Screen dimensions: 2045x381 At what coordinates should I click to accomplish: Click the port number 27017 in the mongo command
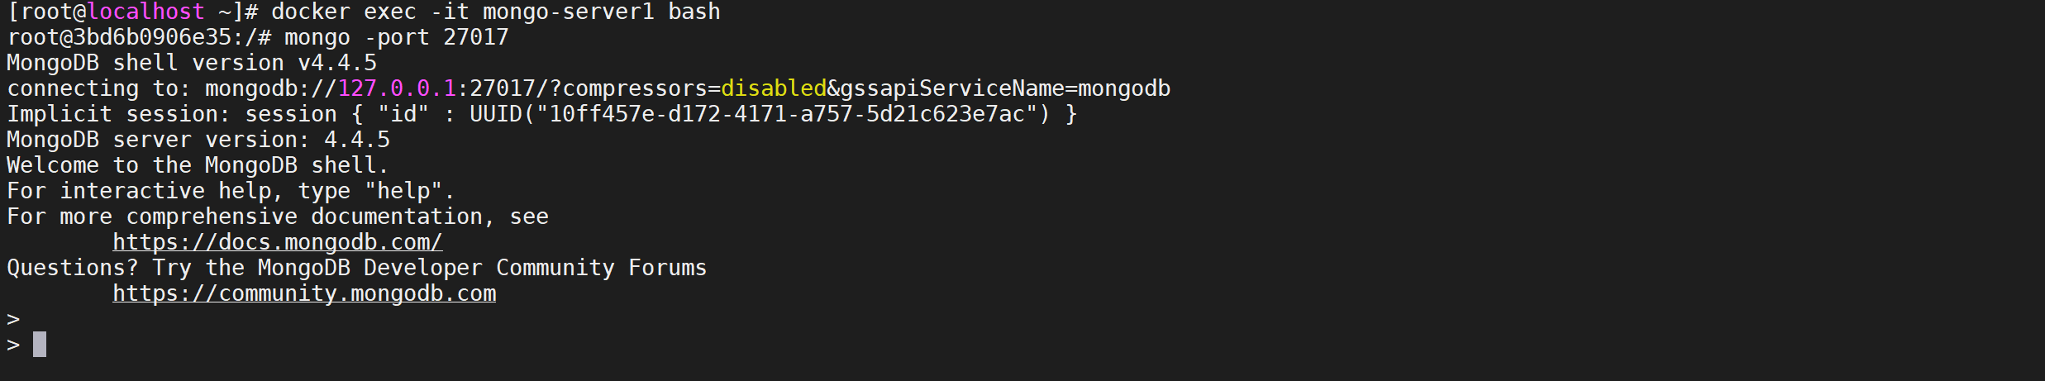pyautogui.click(x=476, y=37)
